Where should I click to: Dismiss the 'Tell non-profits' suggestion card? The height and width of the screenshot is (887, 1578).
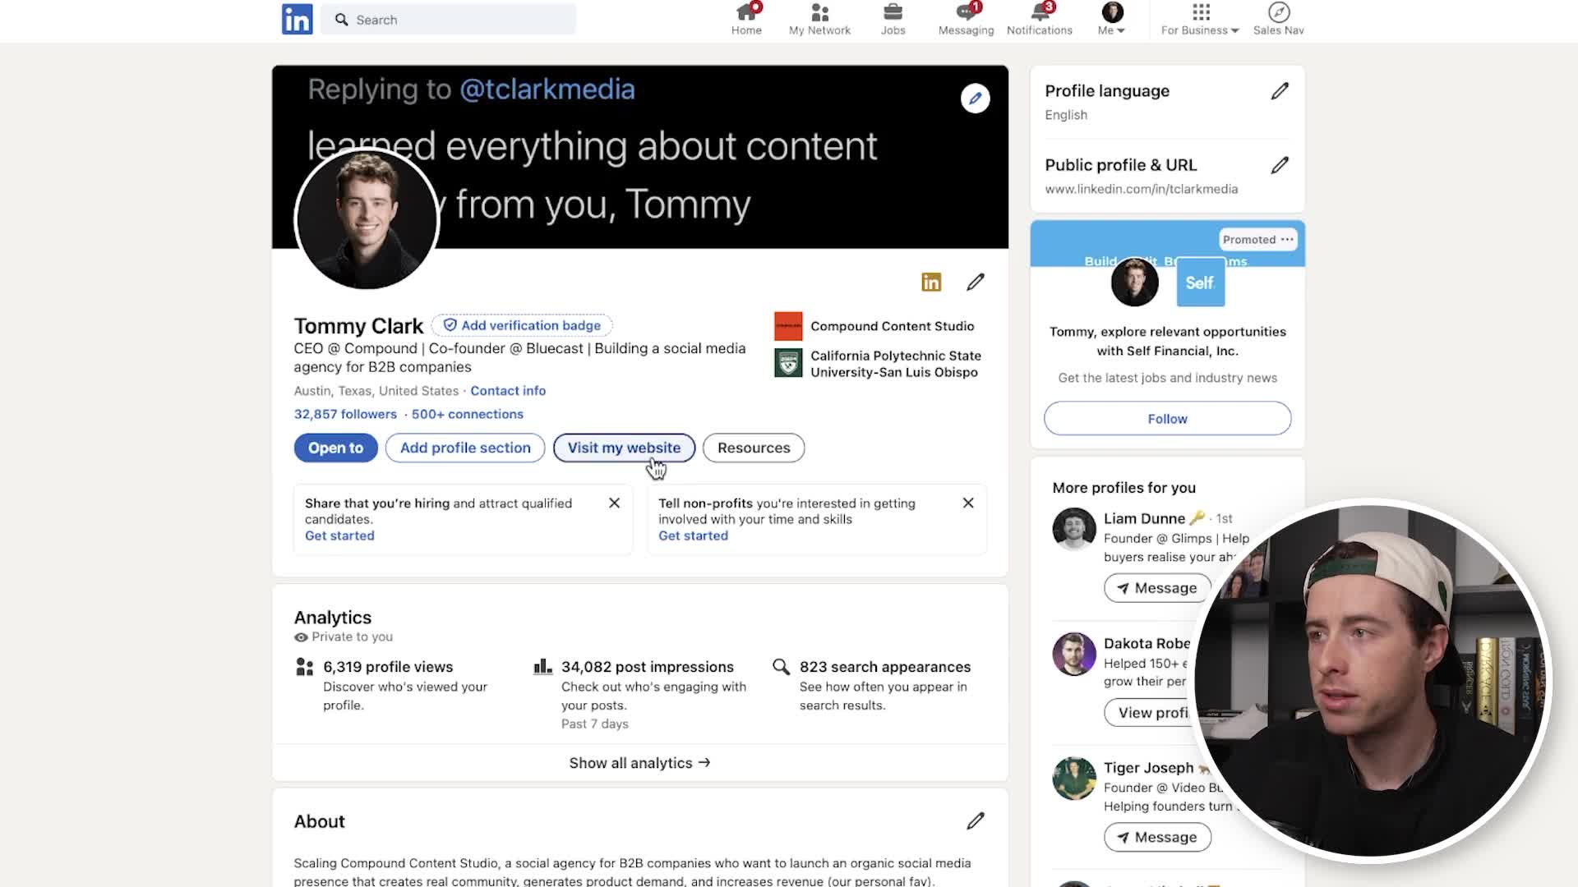968,503
